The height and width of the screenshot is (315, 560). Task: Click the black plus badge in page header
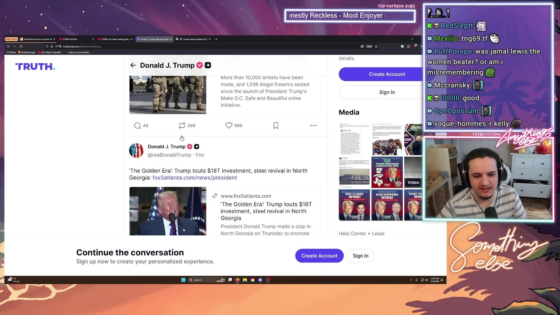[208, 65]
